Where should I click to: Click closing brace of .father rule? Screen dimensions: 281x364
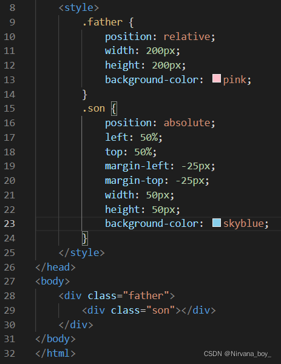pos(85,95)
